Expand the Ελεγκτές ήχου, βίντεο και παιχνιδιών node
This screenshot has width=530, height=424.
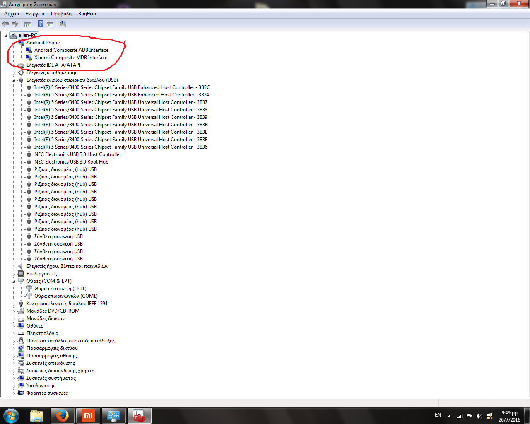point(14,267)
